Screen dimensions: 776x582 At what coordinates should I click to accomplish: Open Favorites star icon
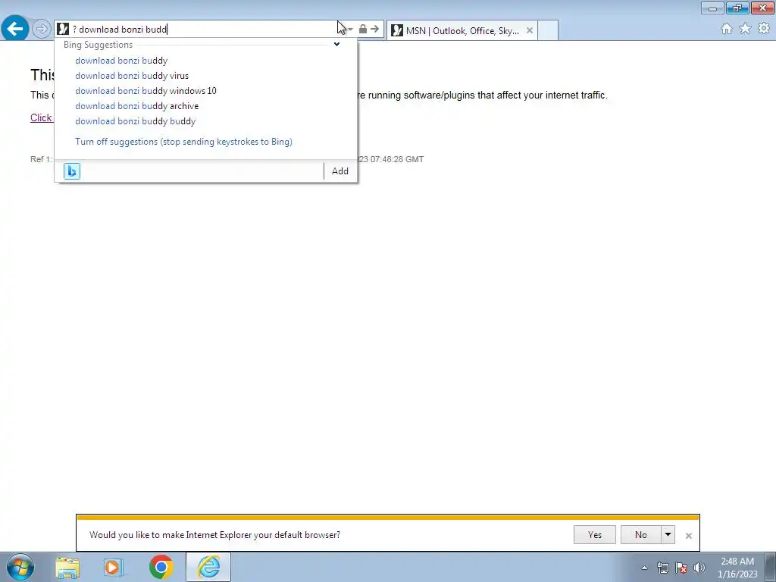tap(745, 29)
